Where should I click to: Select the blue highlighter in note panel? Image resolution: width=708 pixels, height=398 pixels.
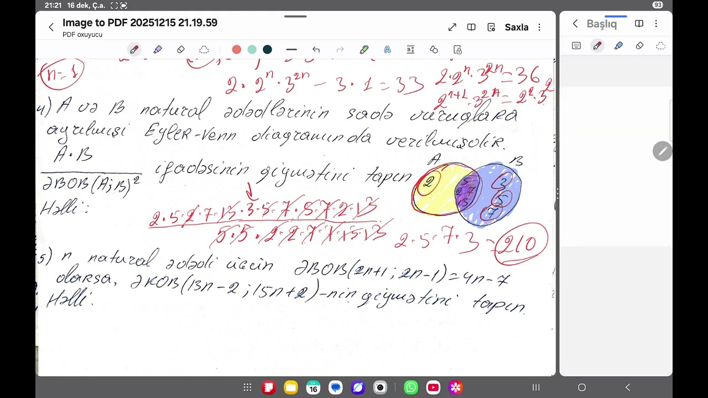click(618, 46)
